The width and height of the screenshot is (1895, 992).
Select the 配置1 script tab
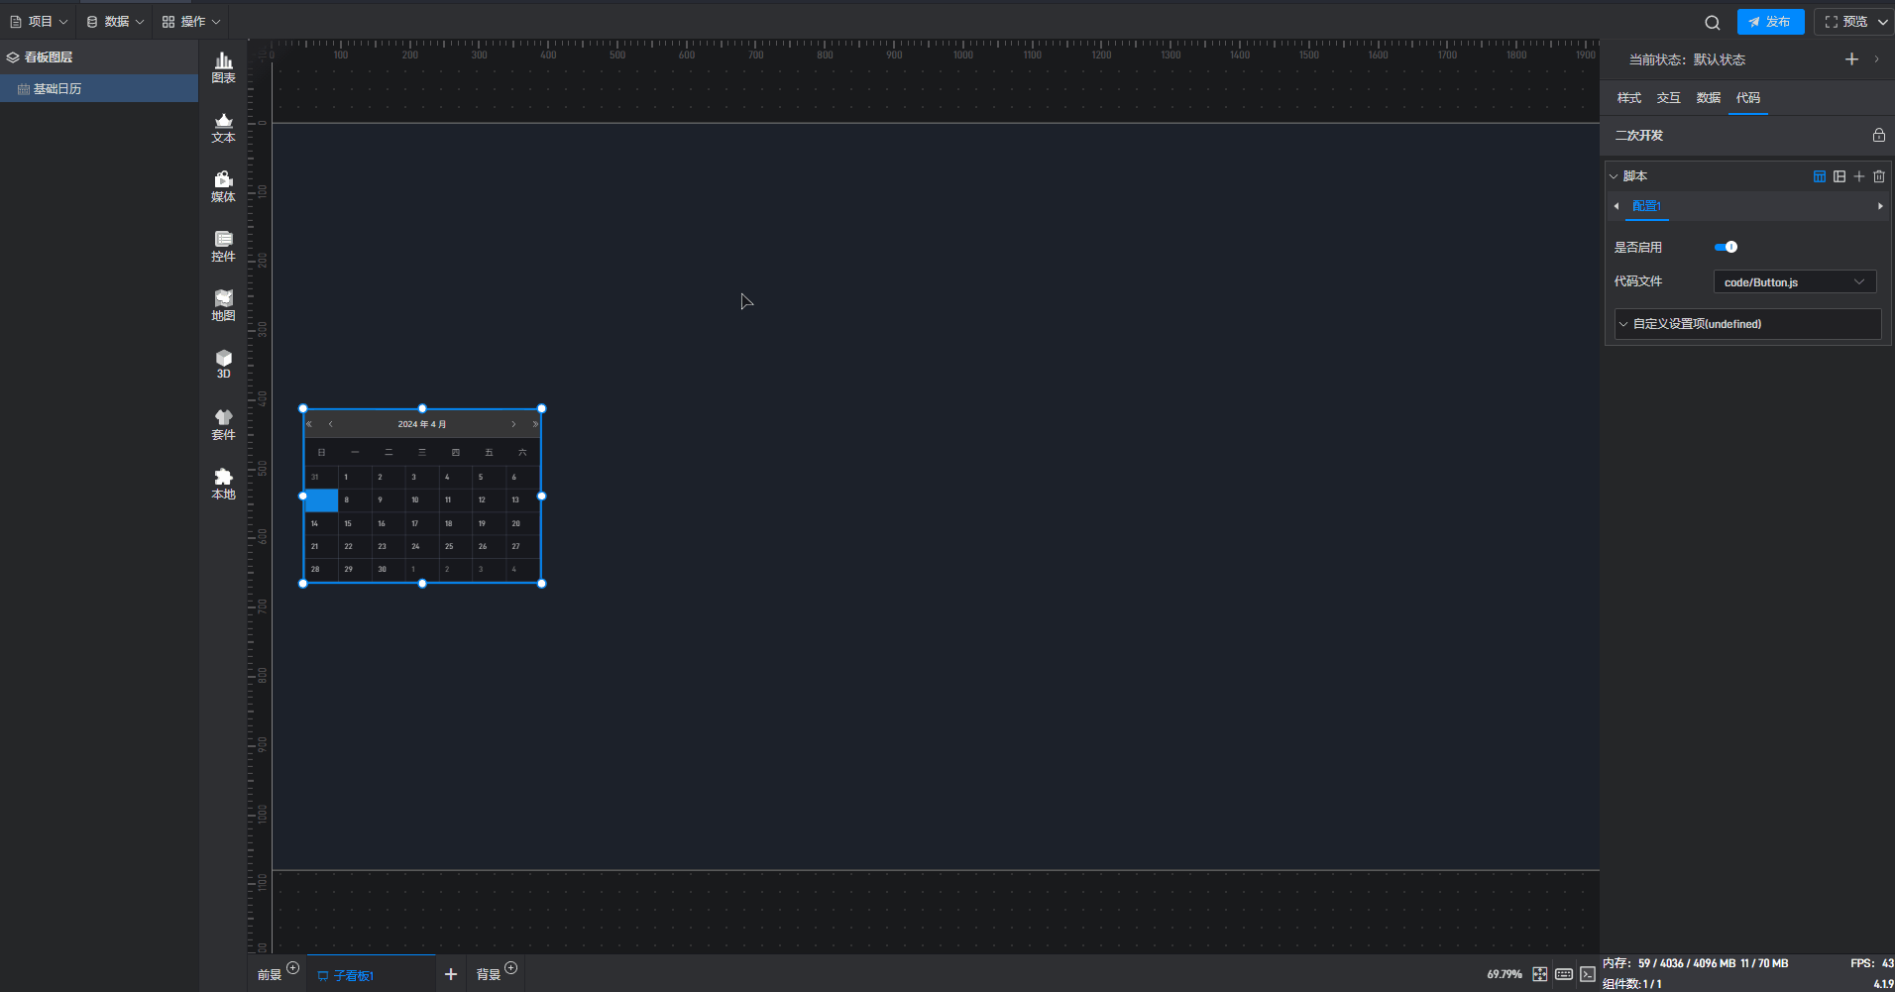(1646, 206)
